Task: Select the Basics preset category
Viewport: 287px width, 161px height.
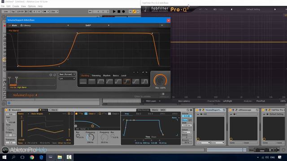Action: [x=116, y=76]
